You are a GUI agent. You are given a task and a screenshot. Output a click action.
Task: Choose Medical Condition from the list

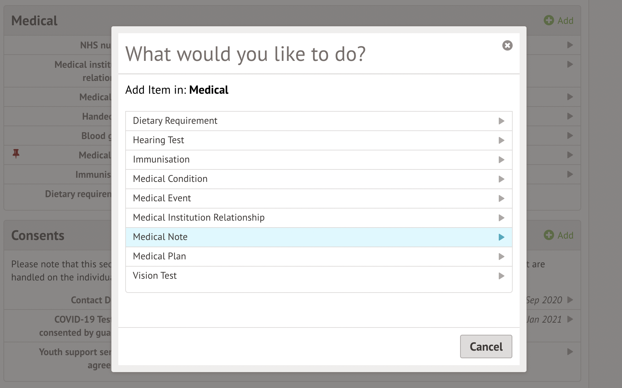170,179
